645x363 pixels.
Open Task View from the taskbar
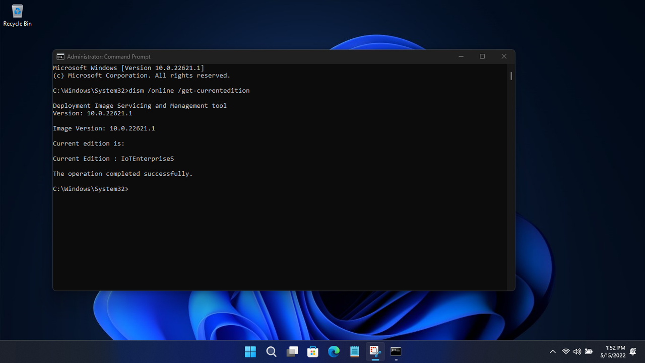point(292,351)
